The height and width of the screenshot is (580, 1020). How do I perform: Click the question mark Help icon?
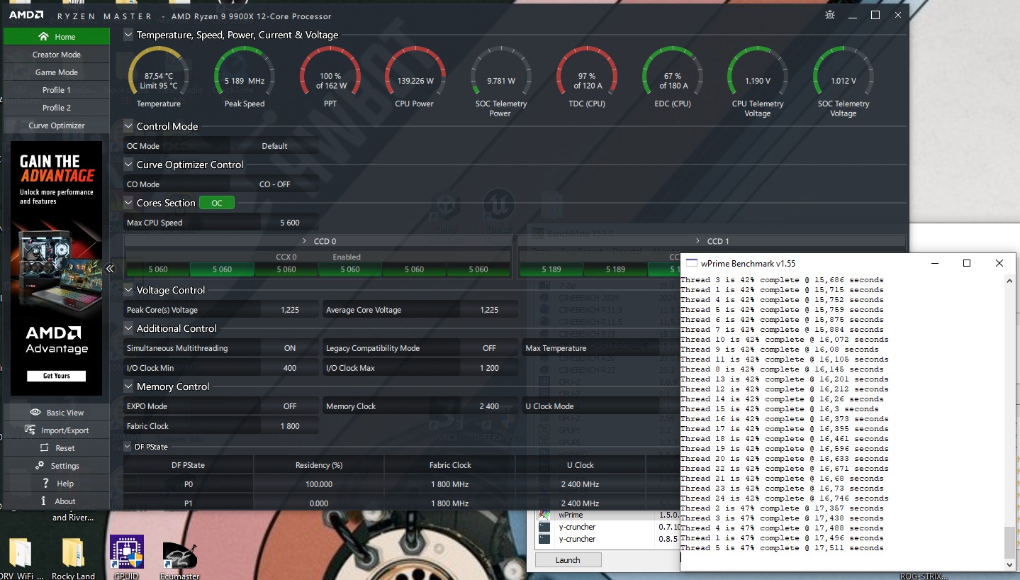(x=45, y=483)
